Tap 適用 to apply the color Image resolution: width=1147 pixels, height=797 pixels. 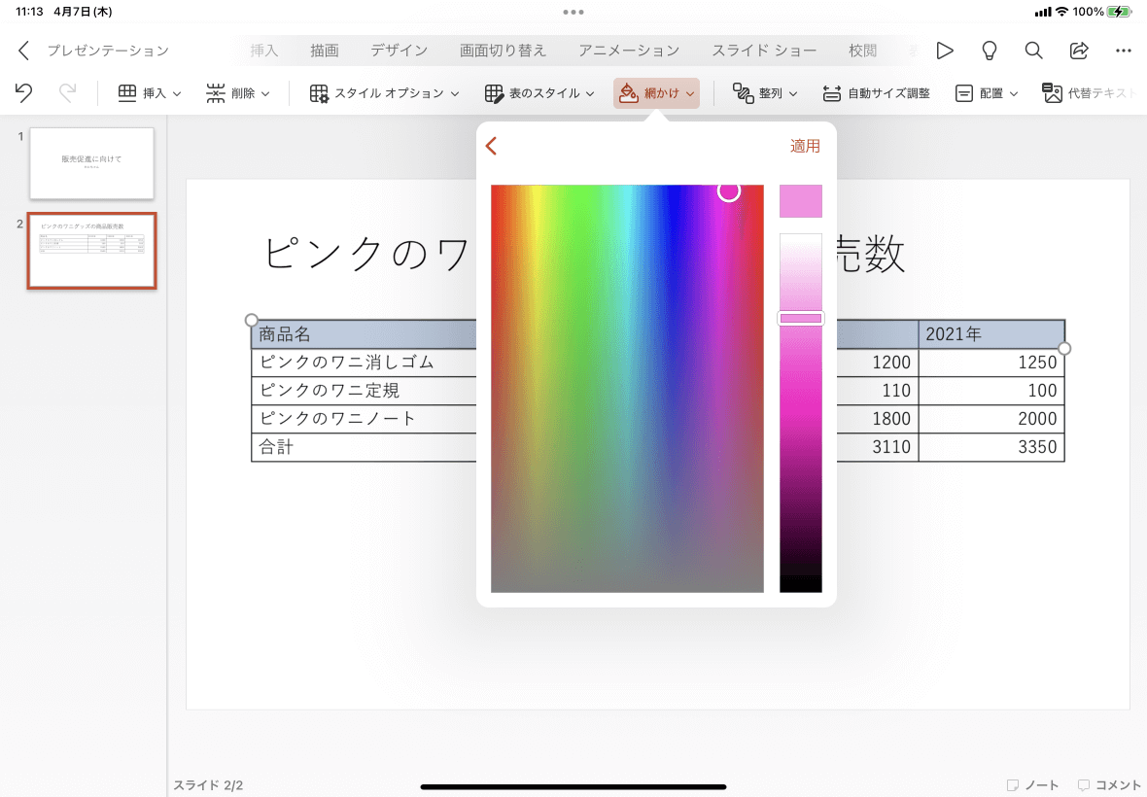pyautogui.click(x=805, y=146)
